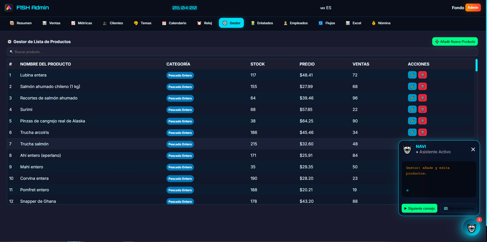The image size is (487, 242).
Task: Switch to the Ventas tab
Action: click(x=51, y=23)
